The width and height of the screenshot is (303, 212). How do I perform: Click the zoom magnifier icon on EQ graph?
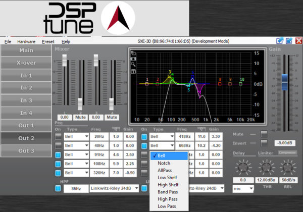[133, 65]
